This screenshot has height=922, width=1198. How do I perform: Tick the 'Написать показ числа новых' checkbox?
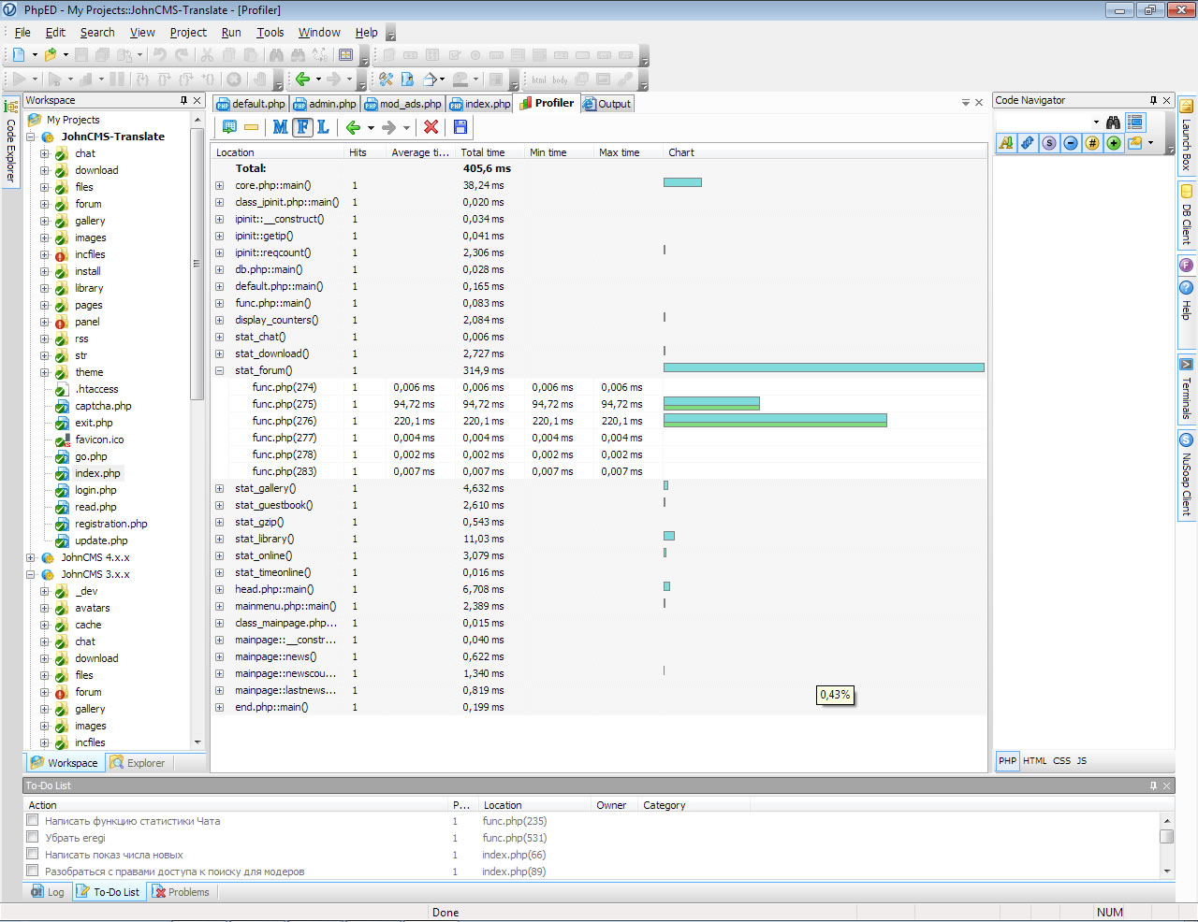click(33, 855)
